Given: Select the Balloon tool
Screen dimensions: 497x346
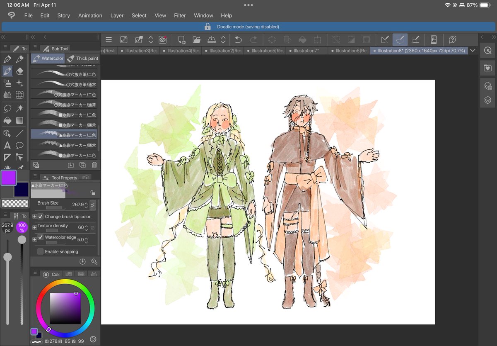Looking at the screenshot, I should pos(19,145).
